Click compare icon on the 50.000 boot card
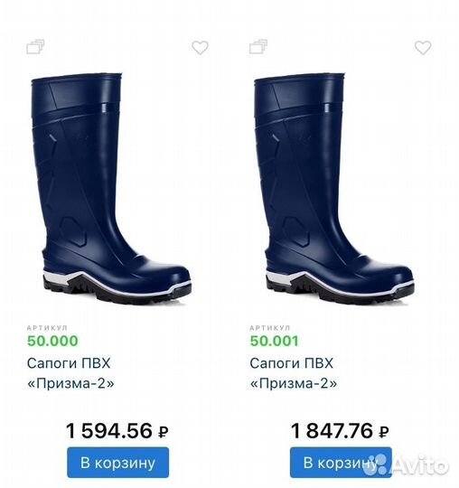 35,47
